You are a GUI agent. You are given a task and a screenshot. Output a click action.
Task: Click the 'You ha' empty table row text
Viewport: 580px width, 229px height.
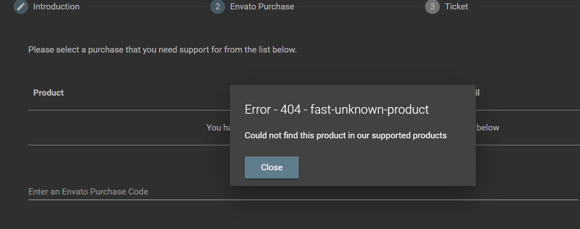pos(218,128)
